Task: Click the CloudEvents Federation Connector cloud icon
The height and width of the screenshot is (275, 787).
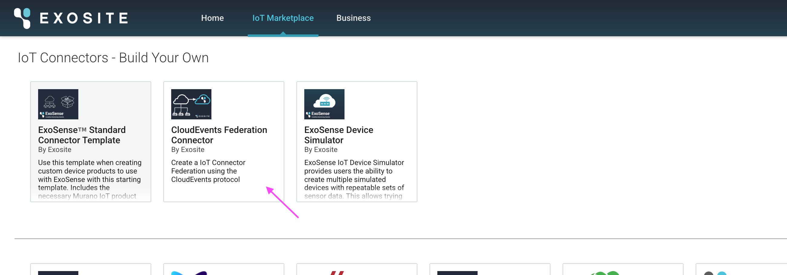Action: (191, 104)
